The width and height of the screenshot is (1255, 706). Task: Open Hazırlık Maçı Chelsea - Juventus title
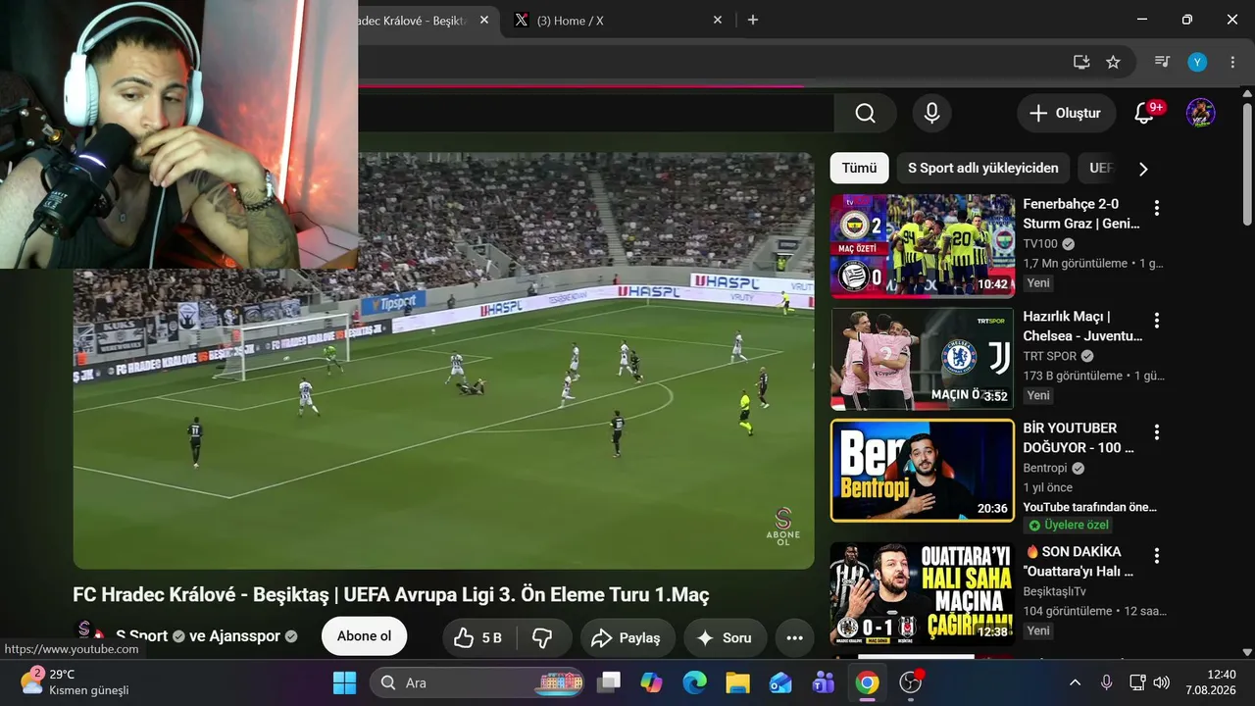click(1083, 327)
